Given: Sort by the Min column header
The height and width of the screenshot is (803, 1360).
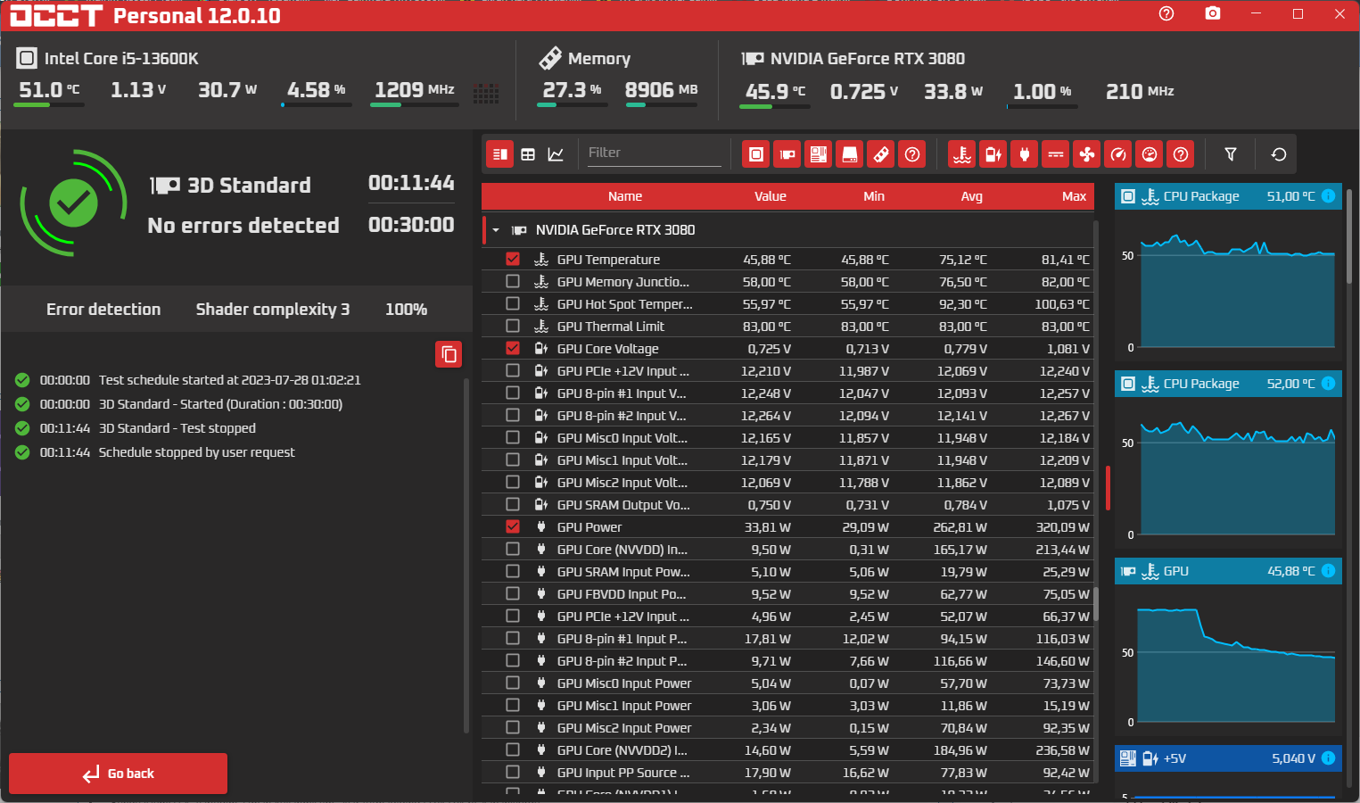Looking at the screenshot, I should click(874, 196).
